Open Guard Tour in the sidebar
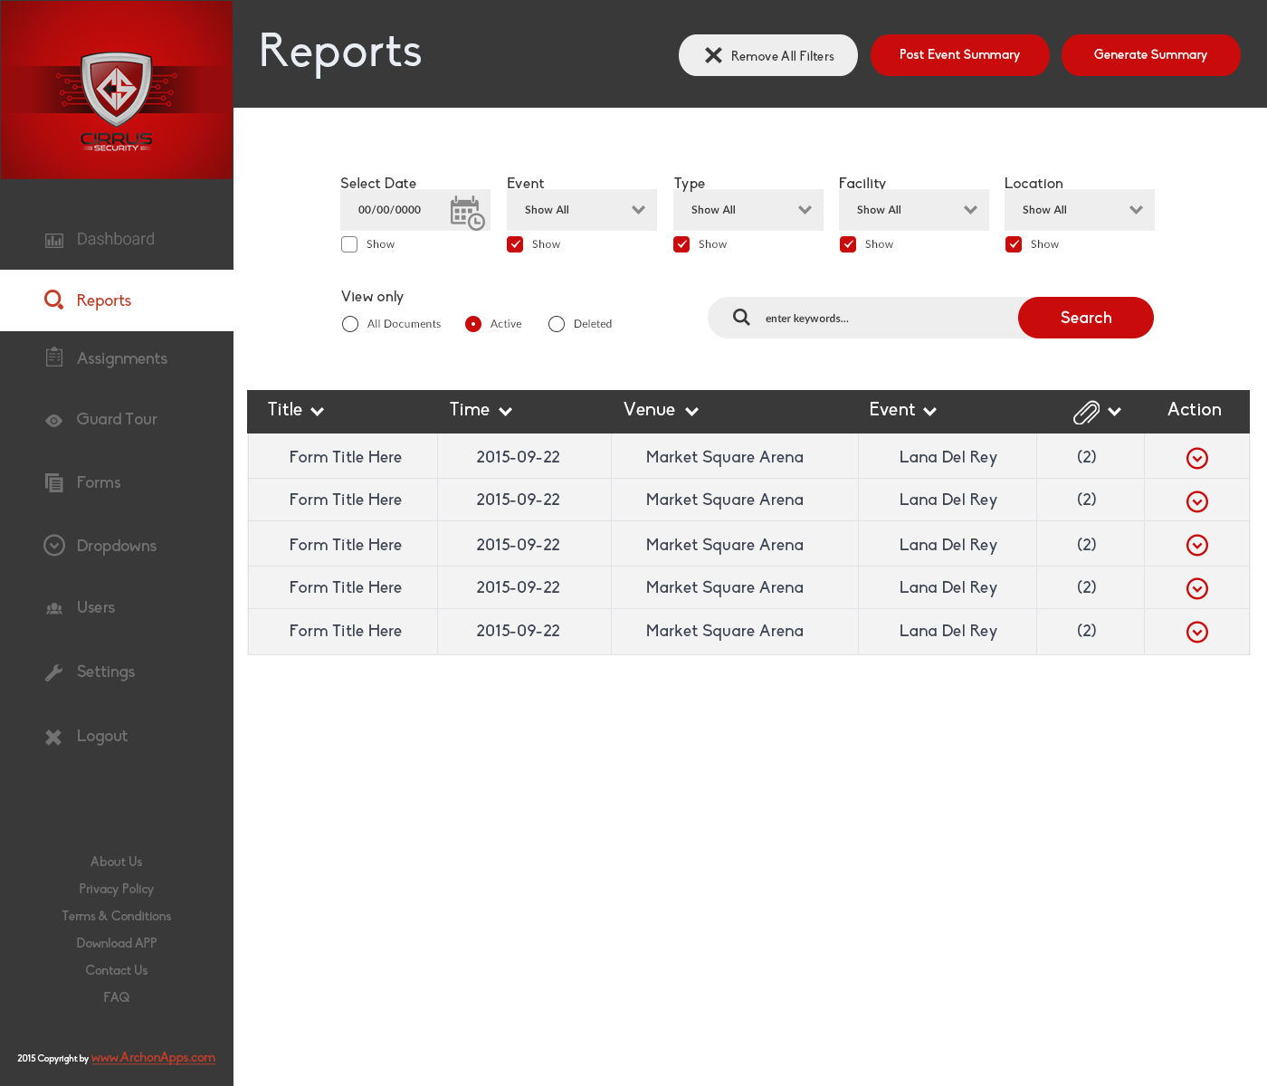Image resolution: width=1267 pixels, height=1086 pixels. tap(117, 419)
